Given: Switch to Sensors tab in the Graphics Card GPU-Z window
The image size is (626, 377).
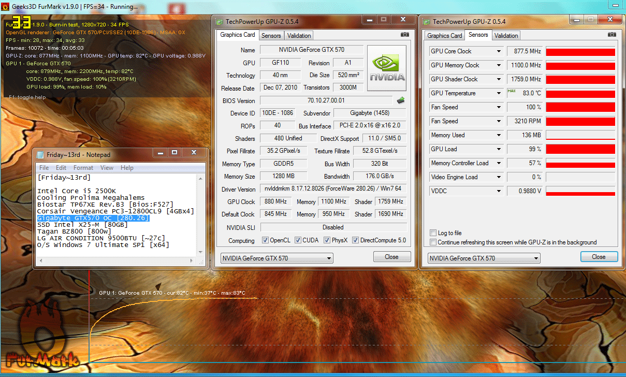Looking at the screenshot, I should pos(271,36).
